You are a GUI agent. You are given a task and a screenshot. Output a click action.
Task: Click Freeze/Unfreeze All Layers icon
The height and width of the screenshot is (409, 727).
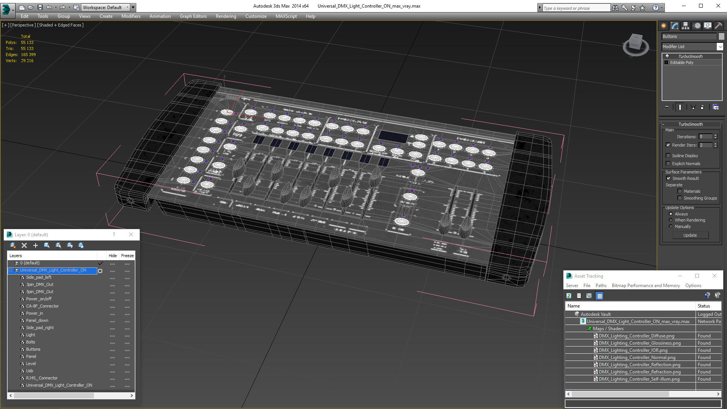(81, 245)
